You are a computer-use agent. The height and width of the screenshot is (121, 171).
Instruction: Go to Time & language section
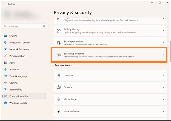point(18,76)
